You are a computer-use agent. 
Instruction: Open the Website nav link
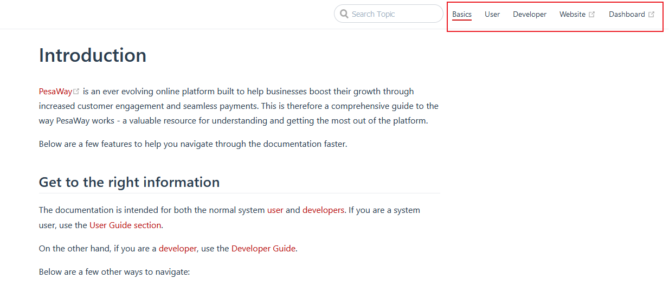coord(572,15)
